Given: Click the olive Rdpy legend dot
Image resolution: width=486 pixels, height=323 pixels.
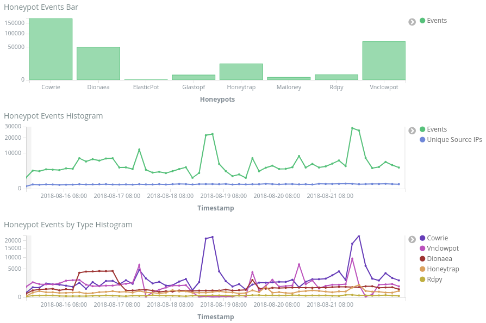Looking at the screenshot, I should [x=422, y=279].
